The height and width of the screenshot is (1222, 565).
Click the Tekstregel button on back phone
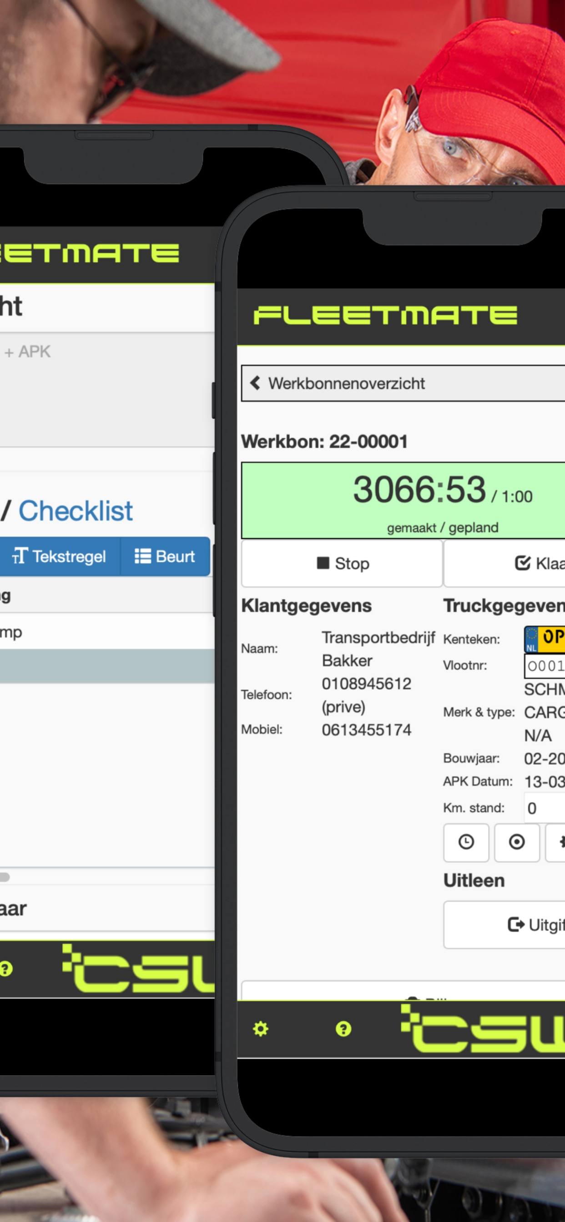(60, 556)
